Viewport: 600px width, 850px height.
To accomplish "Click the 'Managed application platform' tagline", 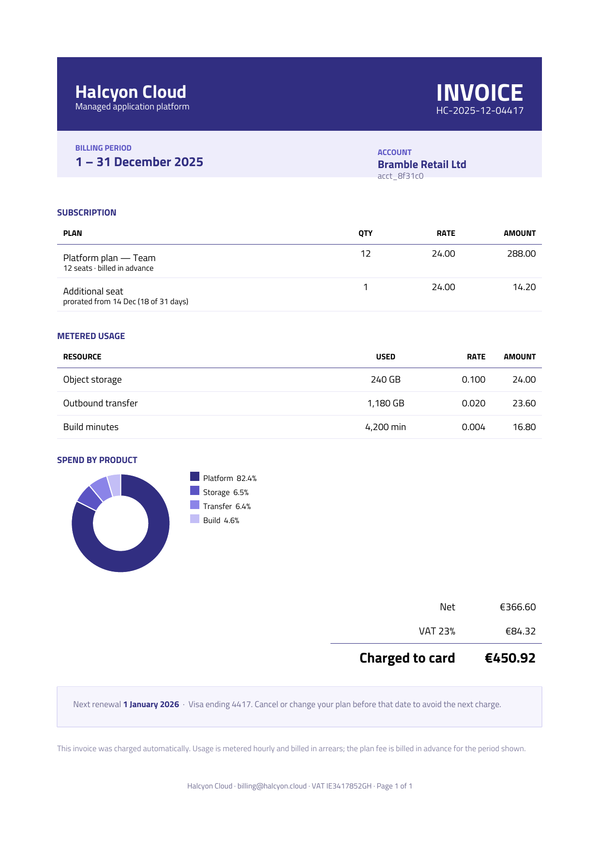I will [x=132, y=107].
